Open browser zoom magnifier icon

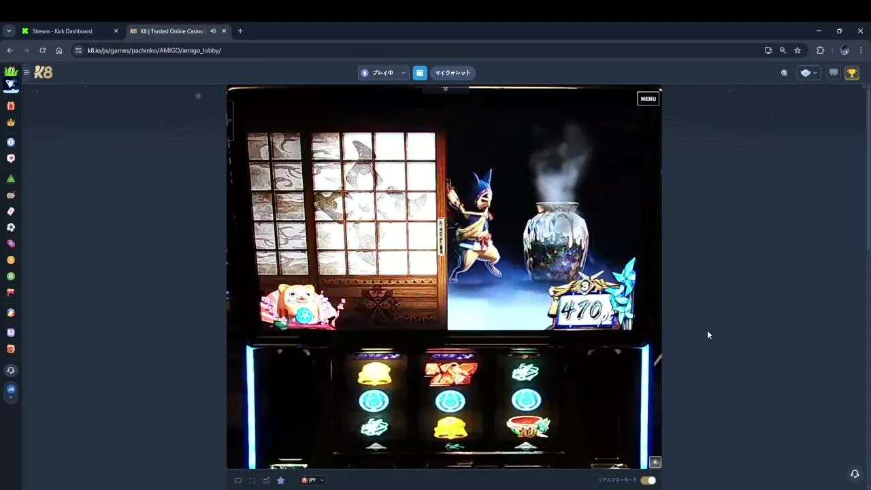pos(783,50)
